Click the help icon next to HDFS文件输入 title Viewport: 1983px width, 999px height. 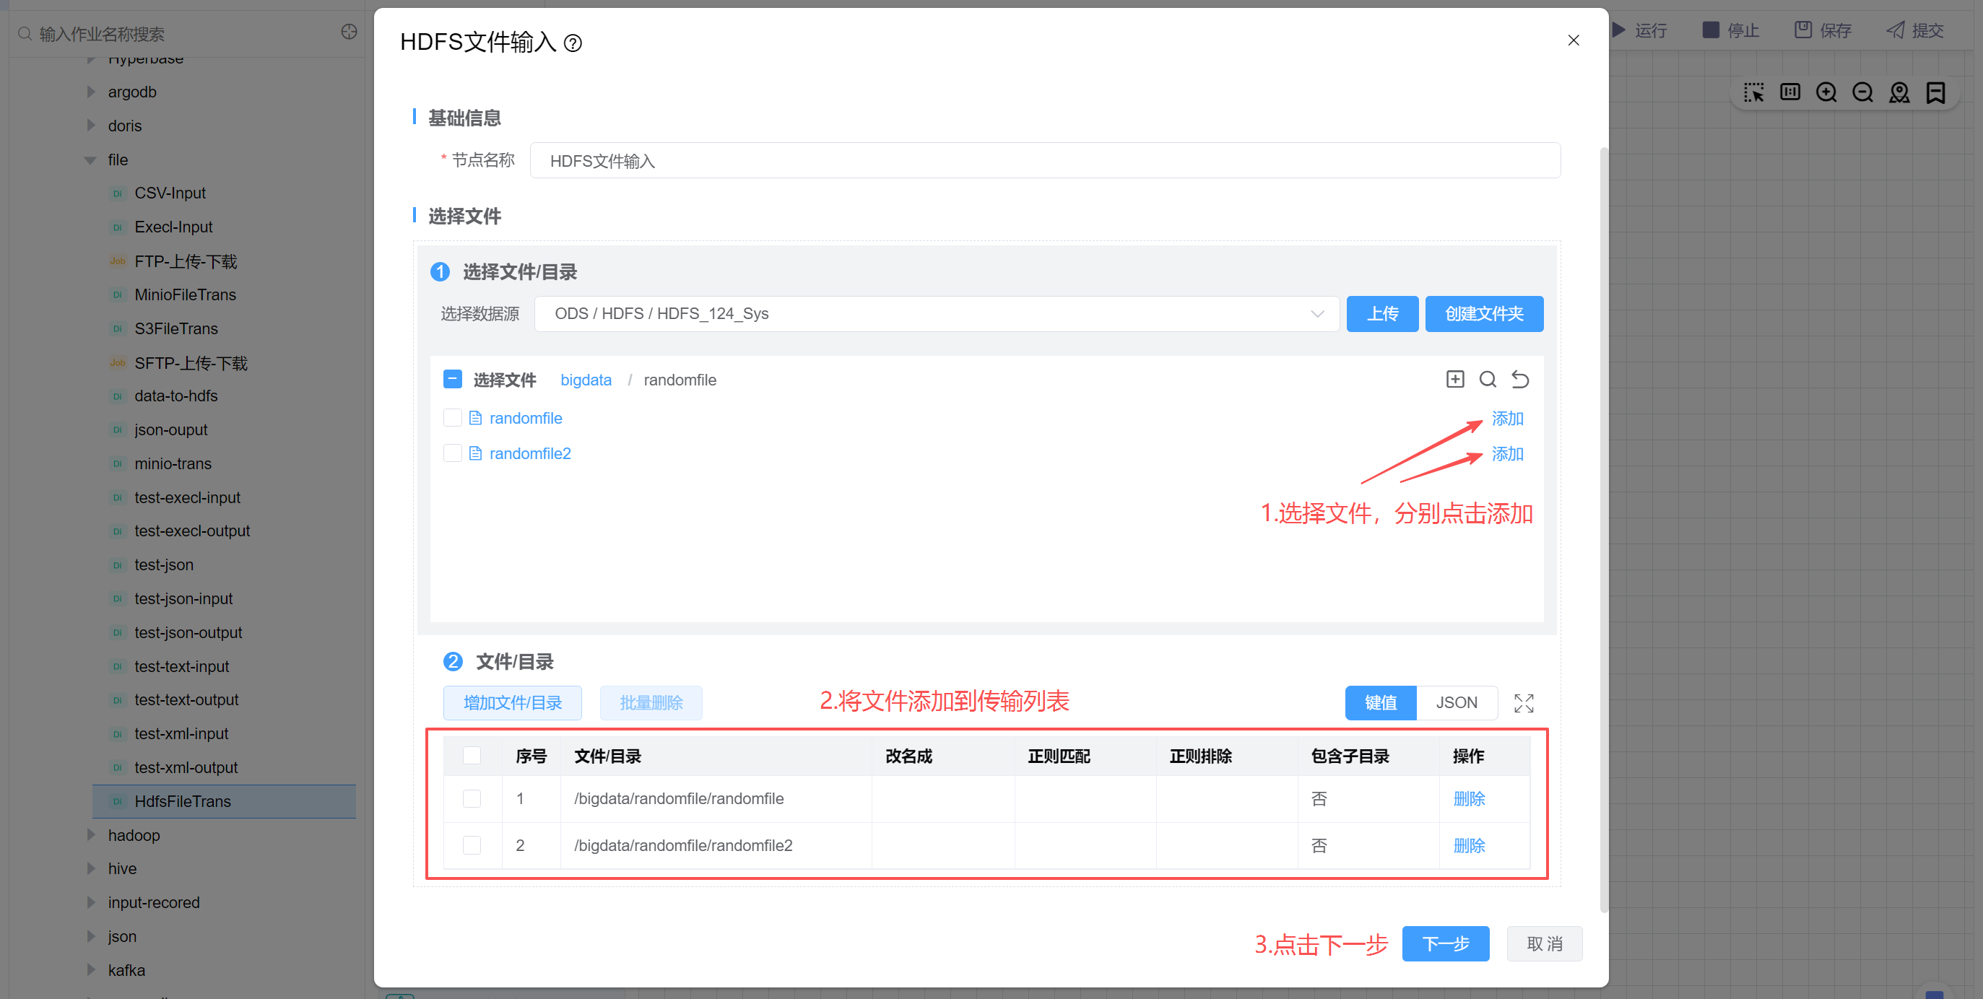click(x=573, y=43)
